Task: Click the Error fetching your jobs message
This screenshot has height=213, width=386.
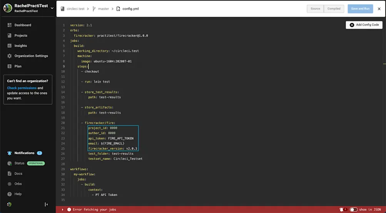Action: coord(94,210)
